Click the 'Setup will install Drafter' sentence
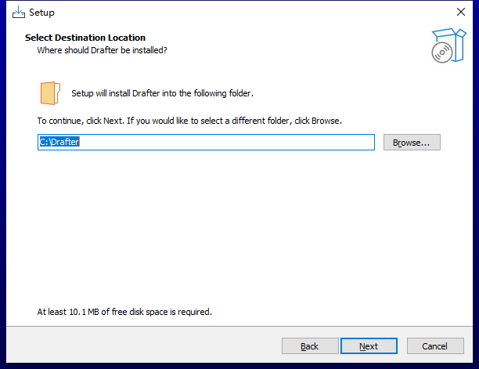 click(162, 93)
